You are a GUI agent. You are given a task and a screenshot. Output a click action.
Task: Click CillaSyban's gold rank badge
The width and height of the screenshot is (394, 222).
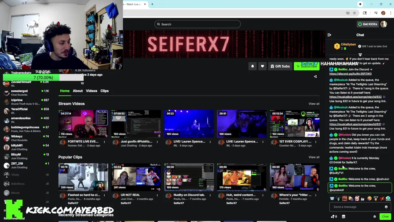[x=337, y=46]
